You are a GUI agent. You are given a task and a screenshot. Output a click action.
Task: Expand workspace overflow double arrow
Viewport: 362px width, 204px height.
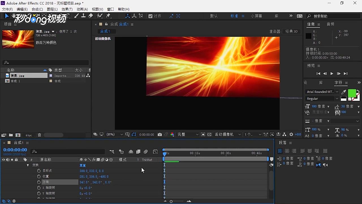[x=291, y=16]
